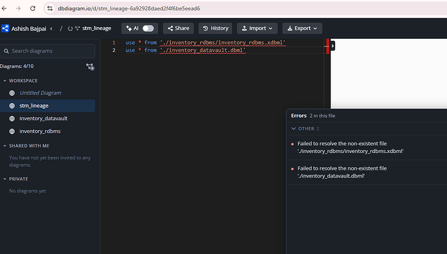Screen dimensions: 447x254
Task: Open inventory_rdbms diagram
Action: point(40,132)
